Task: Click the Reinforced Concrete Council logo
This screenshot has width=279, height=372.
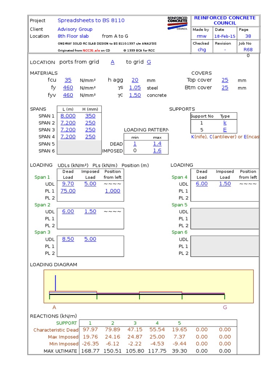Action: pyautogui.click(x=177, y=23)
